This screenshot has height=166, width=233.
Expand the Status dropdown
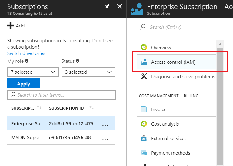(x=88, y=72)
